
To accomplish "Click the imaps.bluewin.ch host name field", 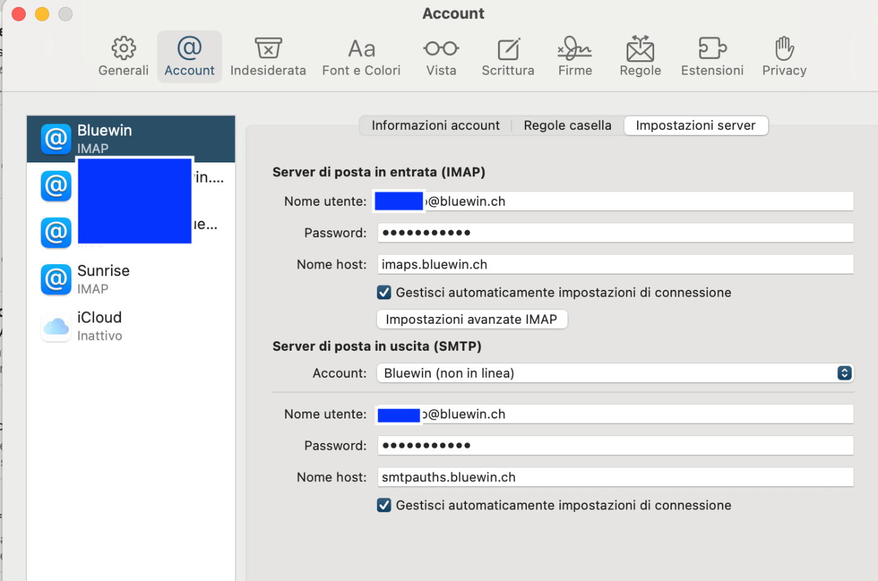I will (x=615, y=264).
